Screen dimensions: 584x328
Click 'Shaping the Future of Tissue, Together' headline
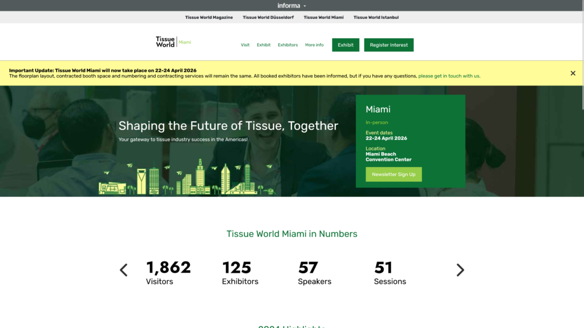click(228, 126)
